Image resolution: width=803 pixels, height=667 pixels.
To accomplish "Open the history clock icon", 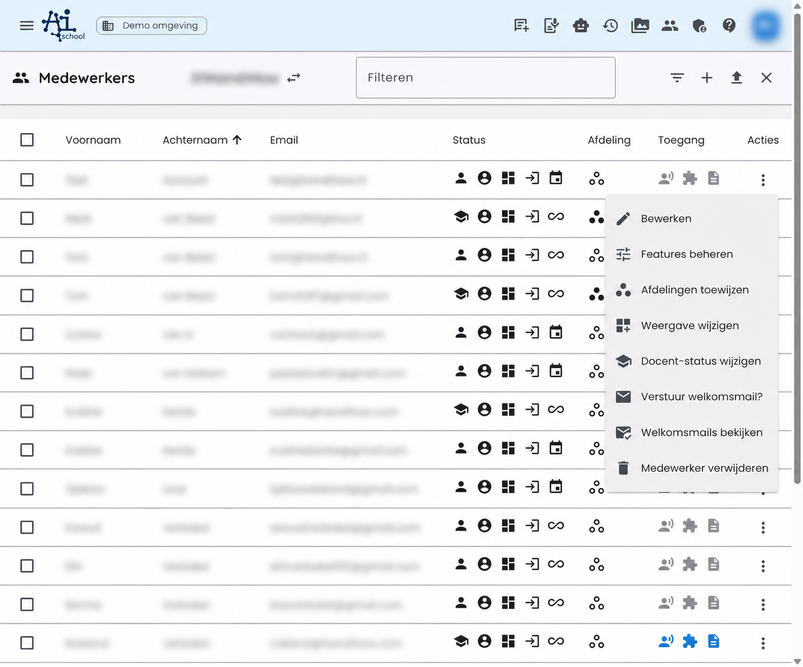I will [x=610, y=26].
